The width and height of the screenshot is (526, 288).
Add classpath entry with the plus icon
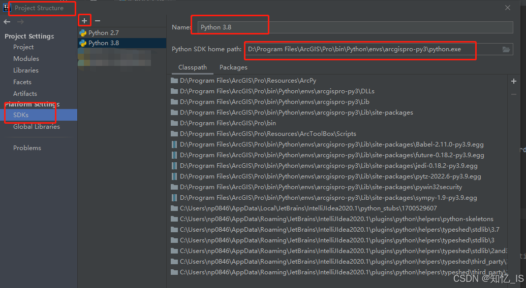514,81
